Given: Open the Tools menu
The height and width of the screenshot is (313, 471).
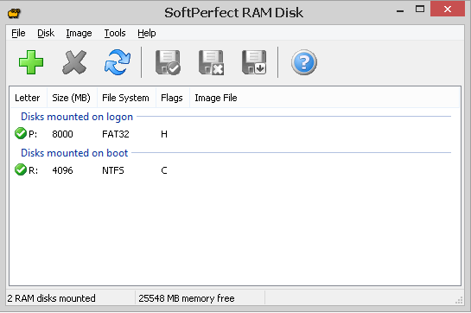Looking at the screenshot, I should coord(115,33).
